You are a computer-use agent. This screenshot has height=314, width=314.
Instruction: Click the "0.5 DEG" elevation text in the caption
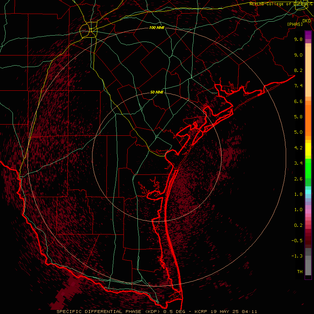[x=174, y=312]
